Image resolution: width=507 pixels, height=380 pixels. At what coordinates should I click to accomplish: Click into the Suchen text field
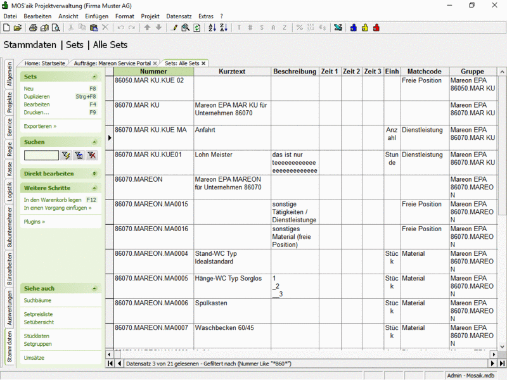tap(41, 155)
